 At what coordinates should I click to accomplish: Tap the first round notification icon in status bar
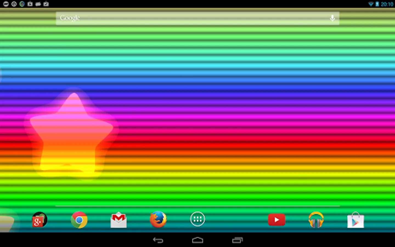pyautogui.click(x=6, y=4)
